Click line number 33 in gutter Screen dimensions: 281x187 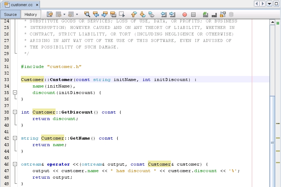click(6, 80)
